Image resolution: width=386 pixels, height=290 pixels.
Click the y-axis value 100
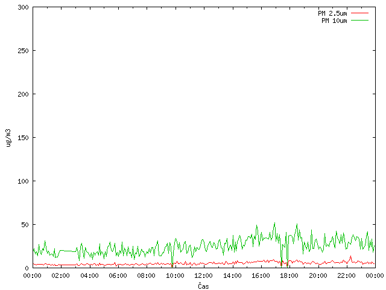click(23, 181)
